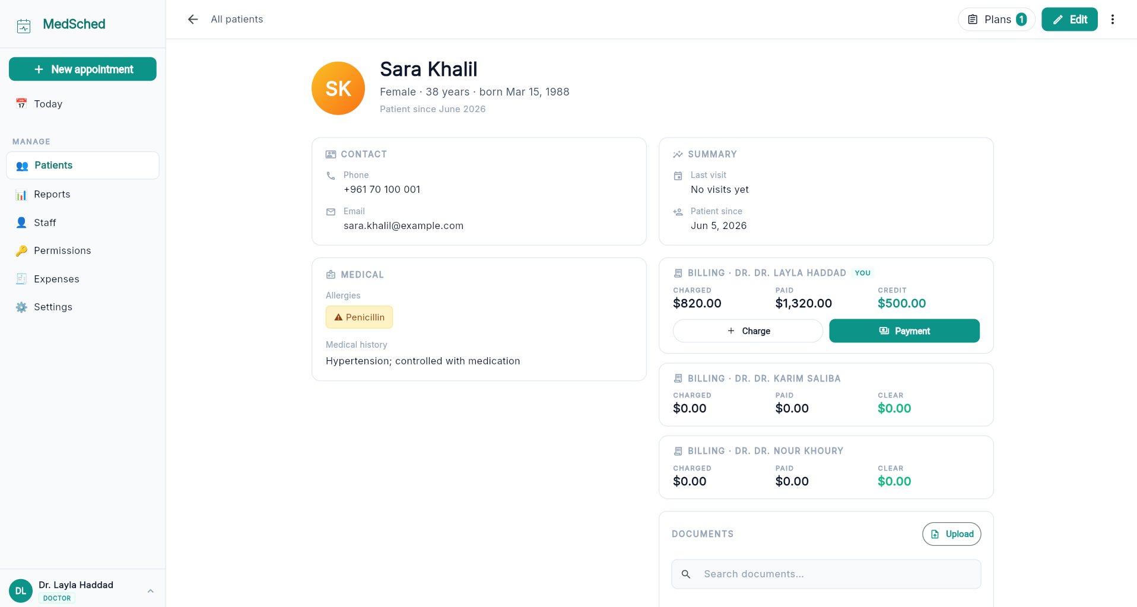Click the Summary trend icon
Image resolution: width=1137 pixels, height=607 pixels.
(678, 154)
